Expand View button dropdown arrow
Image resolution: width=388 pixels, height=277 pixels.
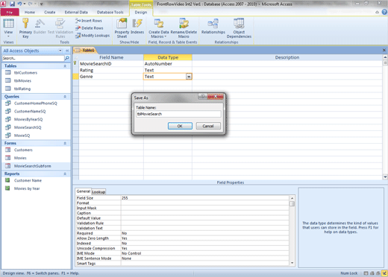point(8,36)
